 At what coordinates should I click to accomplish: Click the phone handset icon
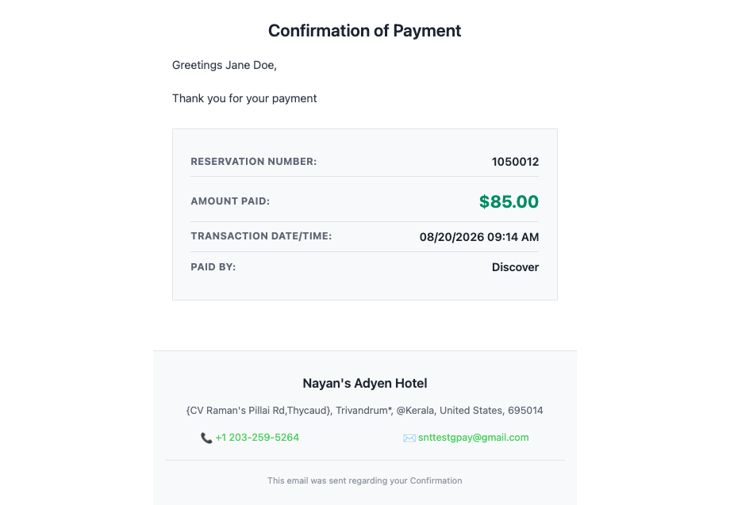pos(206,438)
